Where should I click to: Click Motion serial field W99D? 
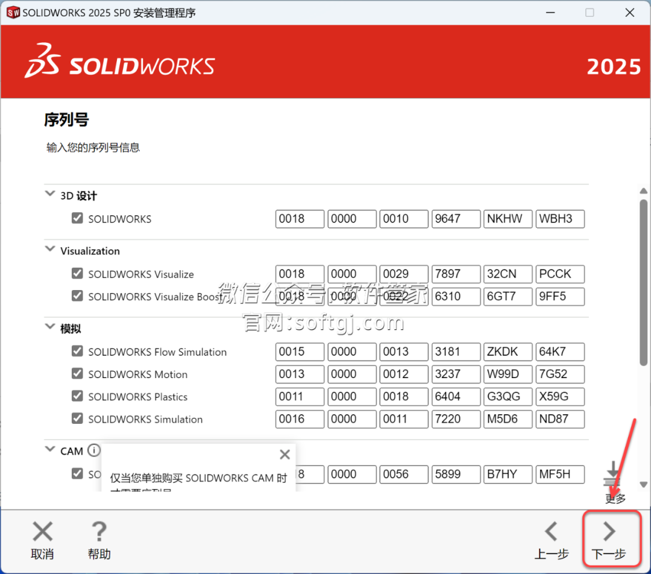[508, 374]
